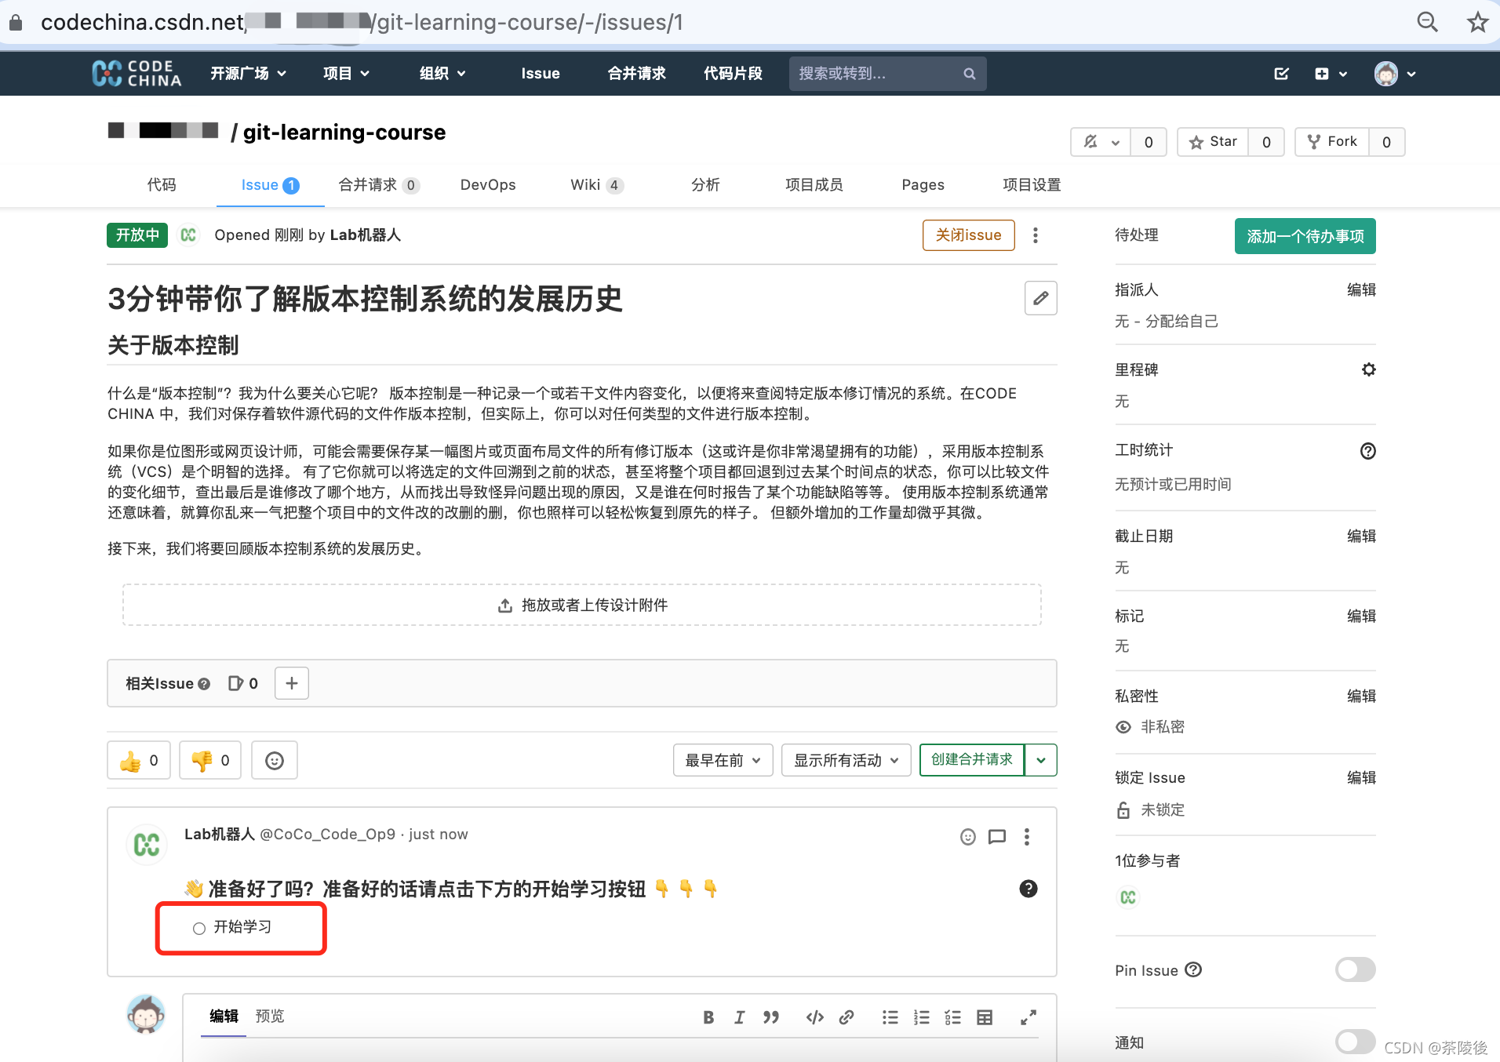Click the pencil icon to edit issue title
This screenshot has height=1062, width=1500.
click(x=1040, y=298)
